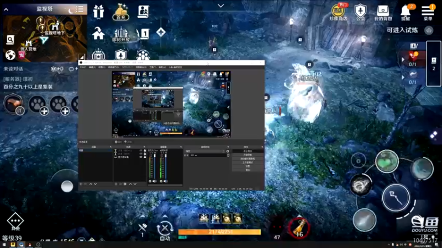Add a scene with the OBS plus
Viewport: 442px width, 248px height.
click(81, 184)
